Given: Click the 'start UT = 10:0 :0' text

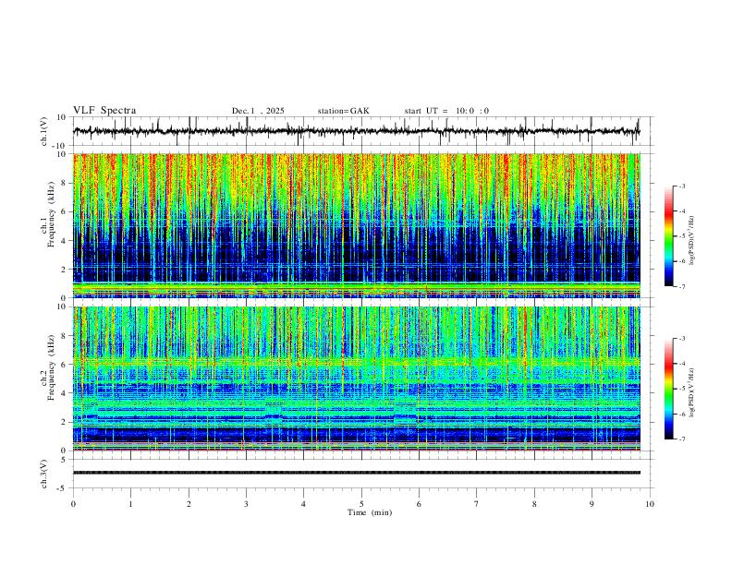Looking at the screenshot, I should point(446,111).
